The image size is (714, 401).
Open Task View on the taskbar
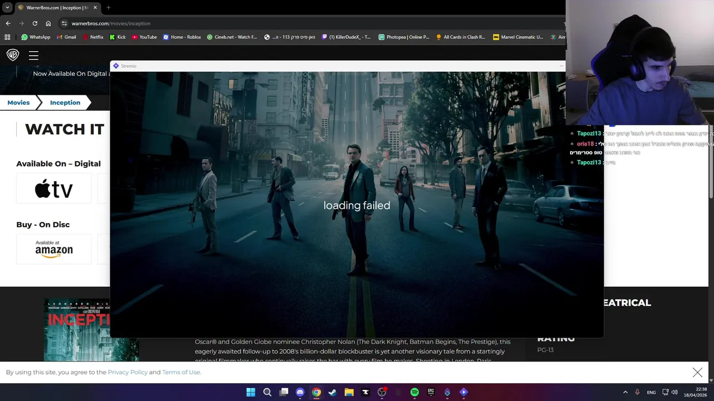click(284, 392)
